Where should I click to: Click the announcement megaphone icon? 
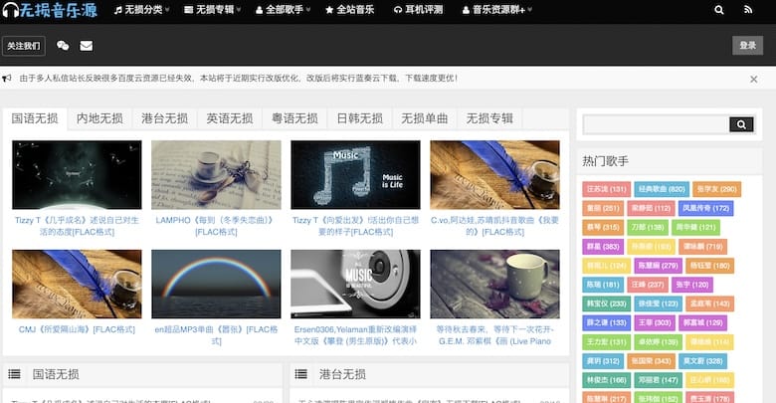(7, 78)
